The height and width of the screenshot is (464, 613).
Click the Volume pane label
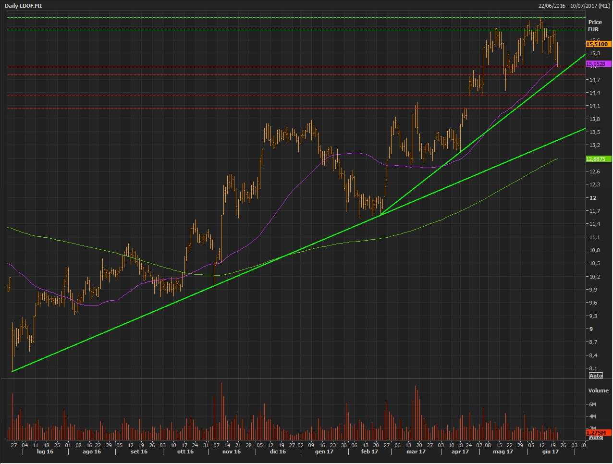pyautogui.click(x=598, y=391)
